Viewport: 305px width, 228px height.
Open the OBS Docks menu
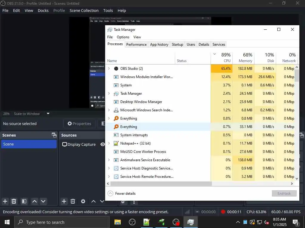(x=43, y=10)
